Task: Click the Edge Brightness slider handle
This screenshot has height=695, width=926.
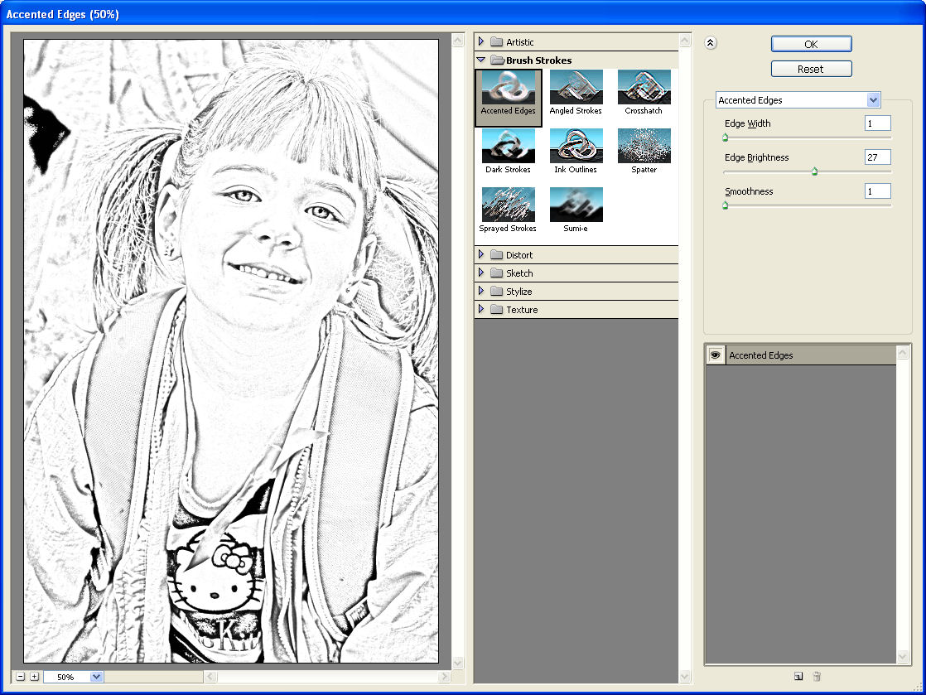Action: pyautogui.click(x=814, y=171)
